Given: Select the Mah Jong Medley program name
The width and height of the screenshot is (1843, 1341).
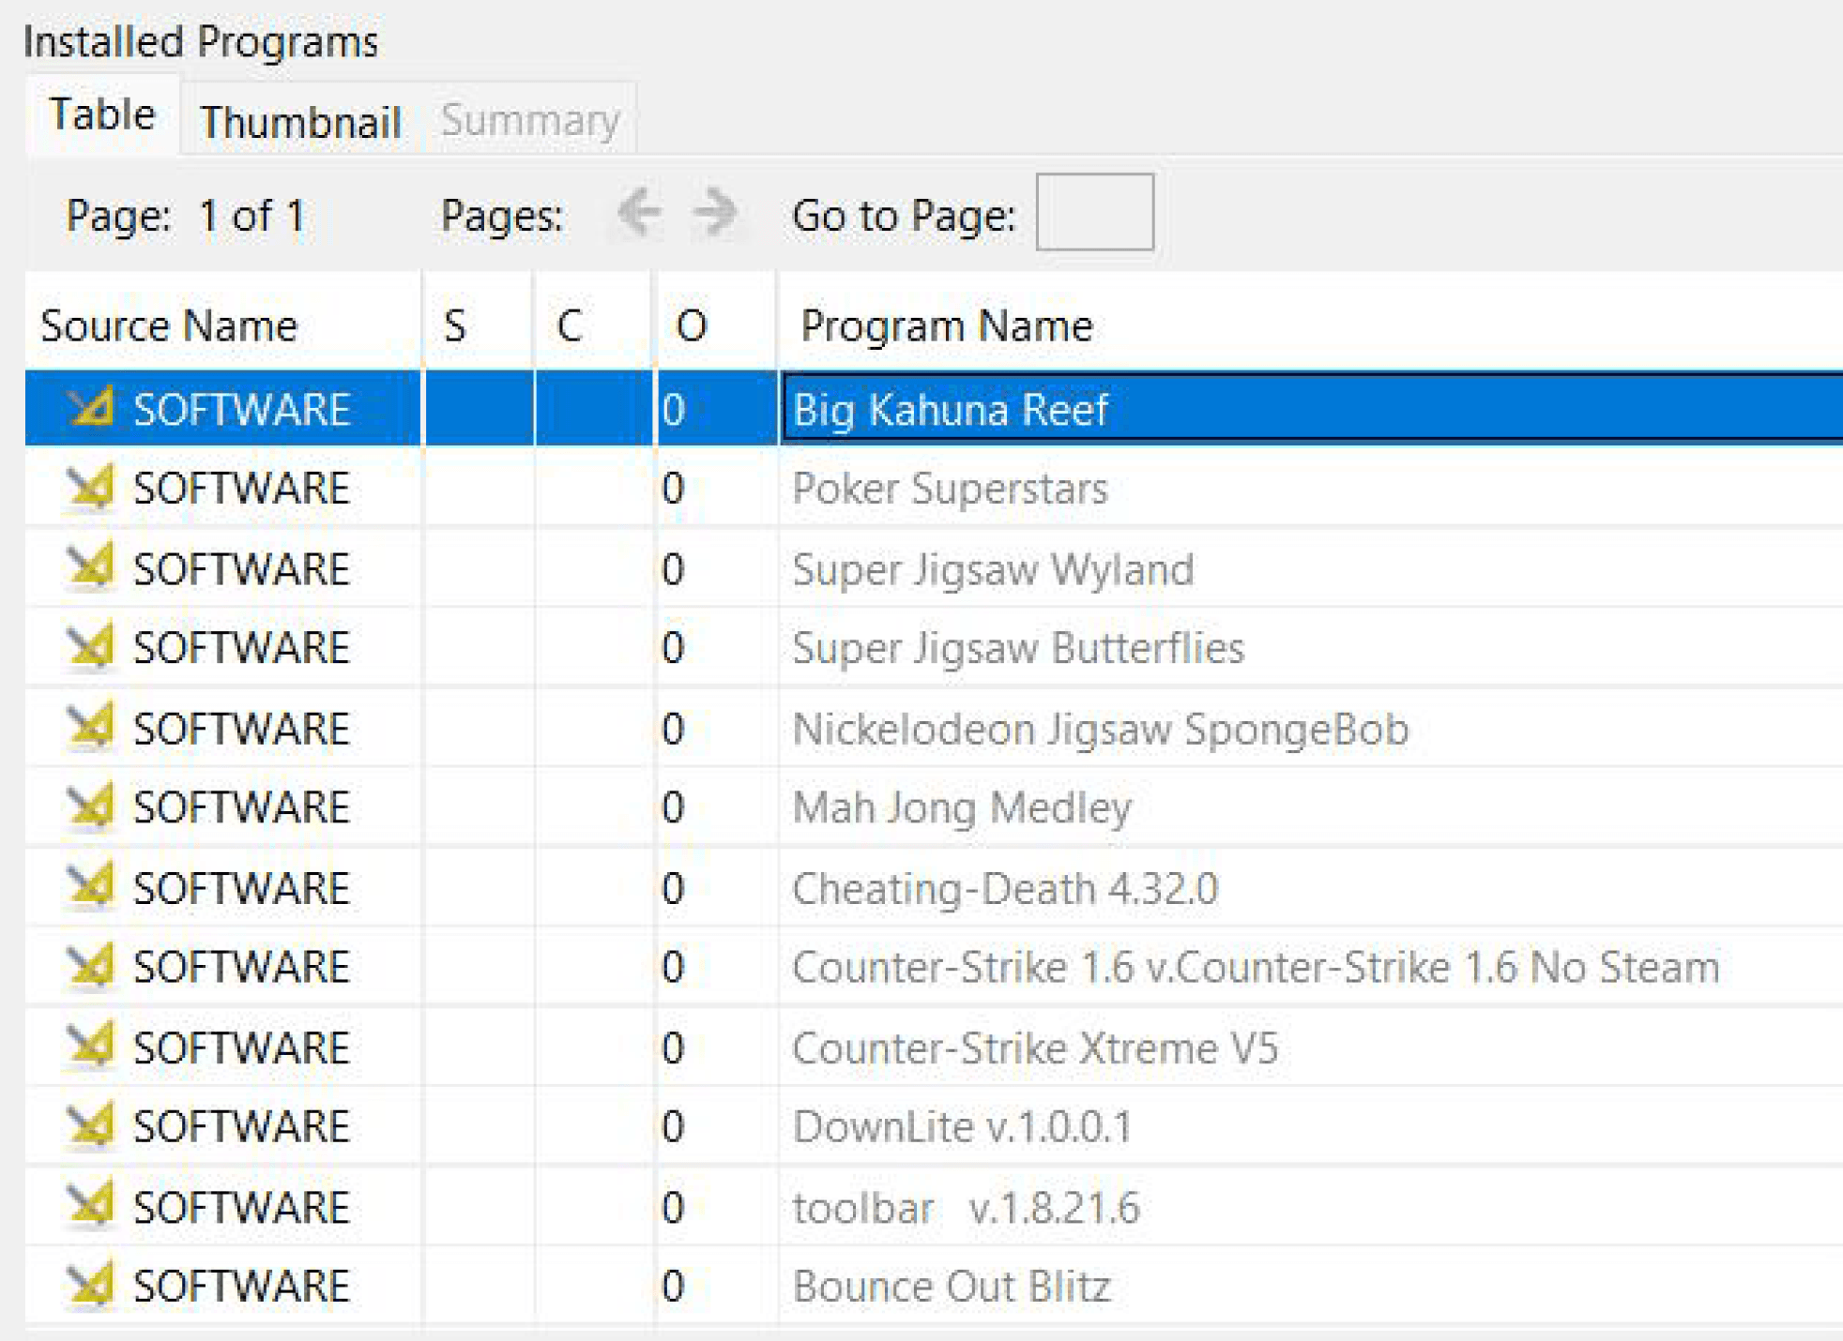Looking at the screenshot, I should (x=962, y=807).
